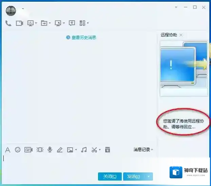Image resolution: width=211 pixels, height=186 pixels.
Task: Close the 远程协助 tab
Action: pyautogui.click(x=181, y=35)
